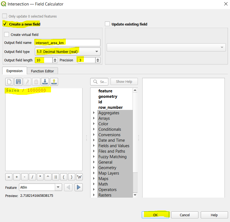Click the OK button
The width and height of the screenshot is (230, 222).
click(155, 215)
